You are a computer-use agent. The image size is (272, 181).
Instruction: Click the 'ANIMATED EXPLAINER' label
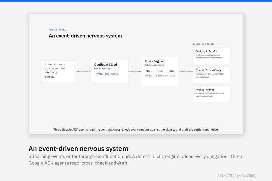point(236,176)
